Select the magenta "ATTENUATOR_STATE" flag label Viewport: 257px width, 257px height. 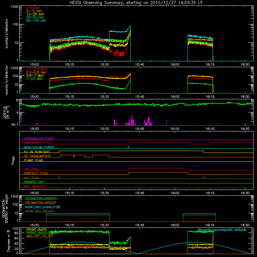coord(39,139)
